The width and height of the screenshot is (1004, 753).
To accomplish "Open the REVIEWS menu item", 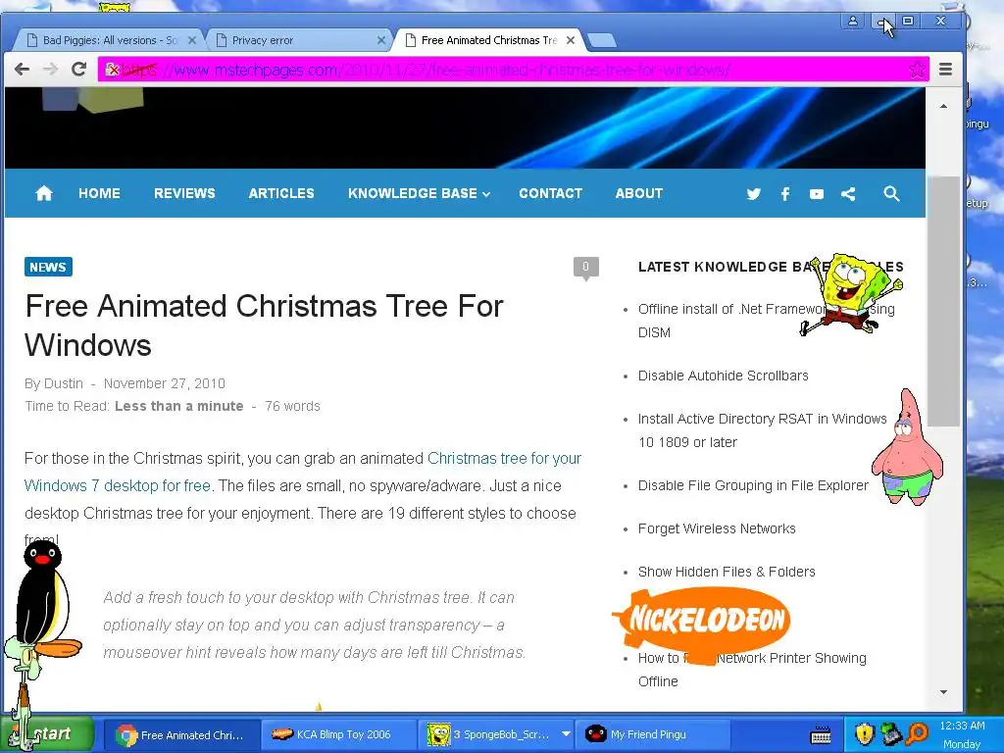I will (x=184, y=193).
